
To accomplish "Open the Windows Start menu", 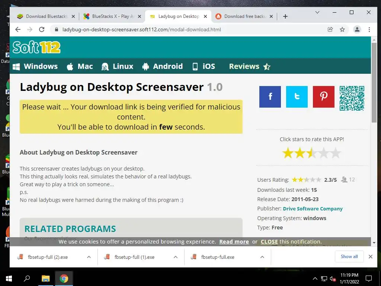I will coord(9,279).
